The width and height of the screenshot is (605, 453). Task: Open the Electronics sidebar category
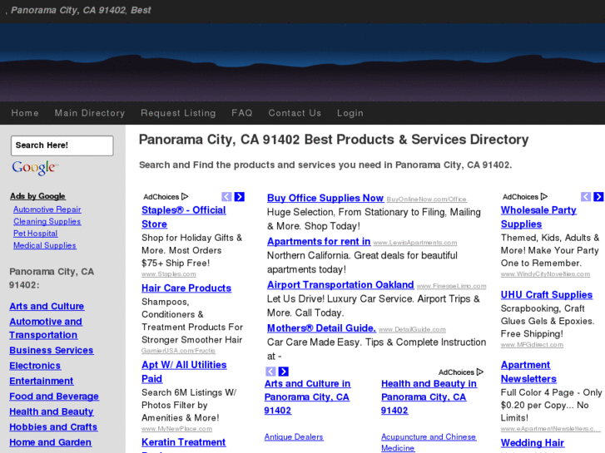click(35, 366)
